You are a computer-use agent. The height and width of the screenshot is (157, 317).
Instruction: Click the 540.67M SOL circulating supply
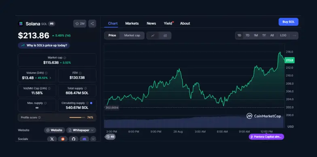[77, 108]
